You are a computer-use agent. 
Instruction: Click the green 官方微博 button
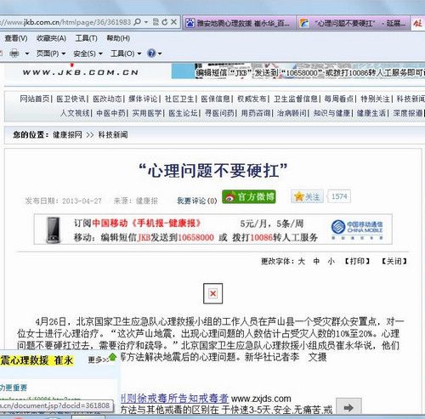(249, 196)
